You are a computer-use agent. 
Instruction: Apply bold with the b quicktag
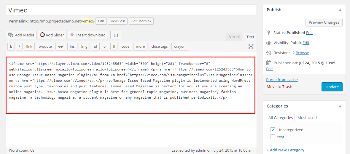(x=11, y=46)
